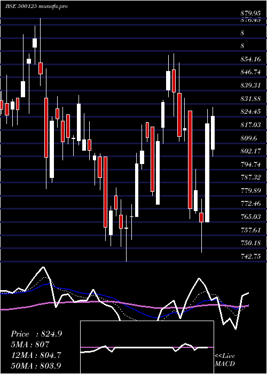Screen dimensions: 267x374
Task: Click the 809.6 price axis label
Action: (x=249, y=138)
